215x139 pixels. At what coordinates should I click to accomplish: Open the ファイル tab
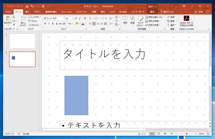coord(8,12)
